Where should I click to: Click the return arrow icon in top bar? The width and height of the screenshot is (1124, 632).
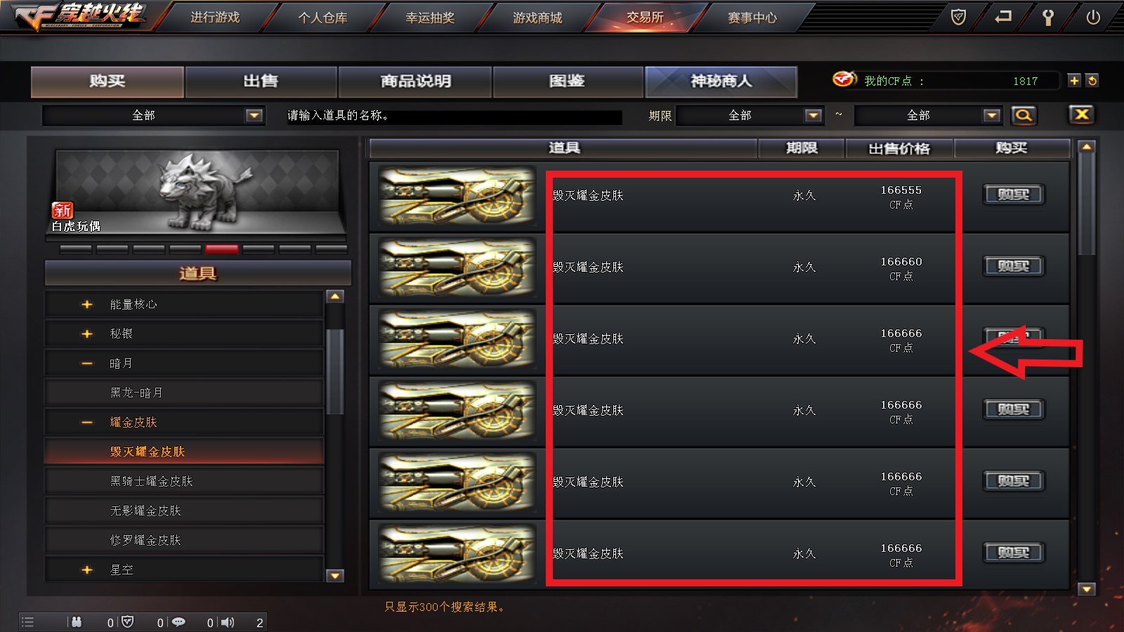(1003, 17)
